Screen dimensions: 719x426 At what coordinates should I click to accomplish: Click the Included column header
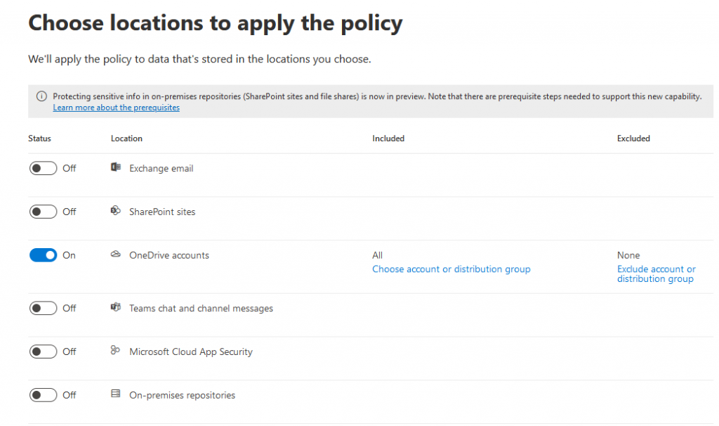[388, 138]
